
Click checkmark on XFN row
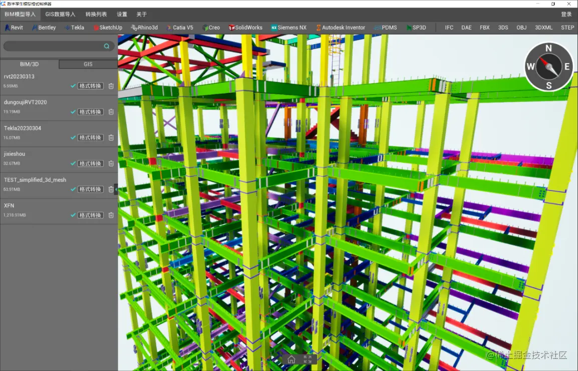coord(73,215)
